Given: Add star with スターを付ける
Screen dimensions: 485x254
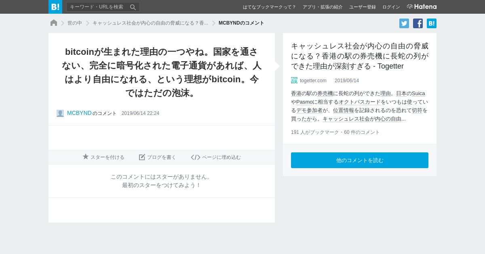Looking at the screenshot, I should click(x=103, y=157).
